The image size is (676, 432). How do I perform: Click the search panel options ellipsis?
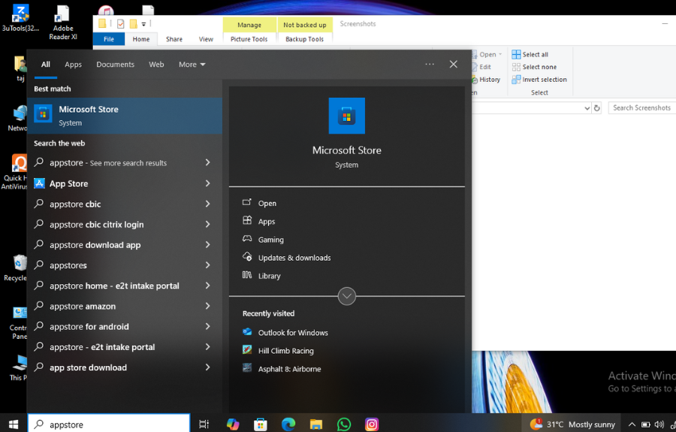pos(430,65)
